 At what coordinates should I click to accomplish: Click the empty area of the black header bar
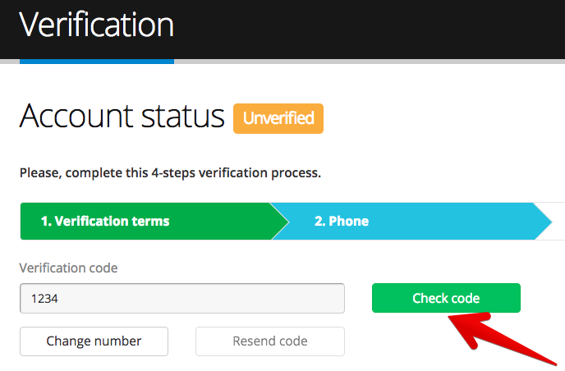point(368,29)
